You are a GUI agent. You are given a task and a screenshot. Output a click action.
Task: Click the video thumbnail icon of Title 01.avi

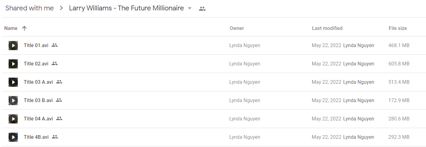coord(13,46)
